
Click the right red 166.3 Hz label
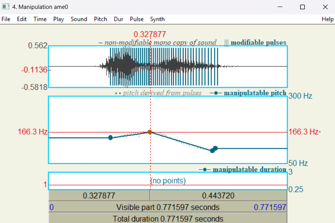pyautogui.click(x=303, y=132)
